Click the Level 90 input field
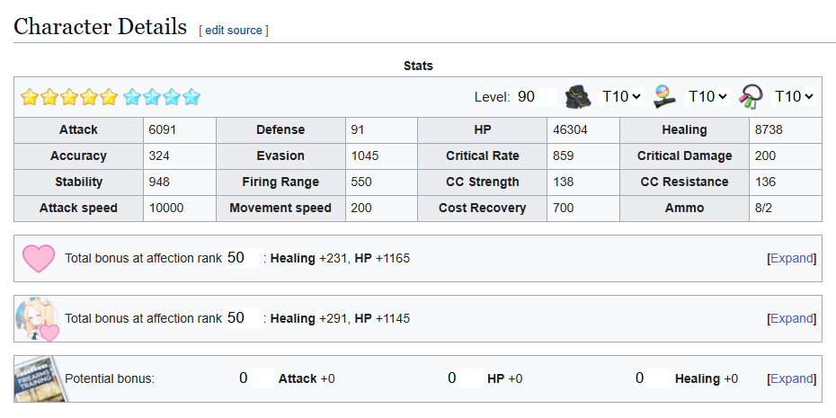This screenshot has width=836, height=418. point(535,96)
